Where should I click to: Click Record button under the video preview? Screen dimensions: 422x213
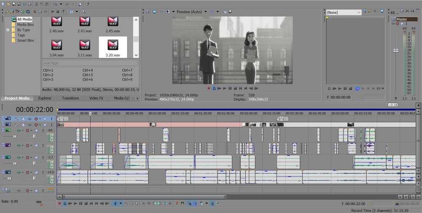208,88
